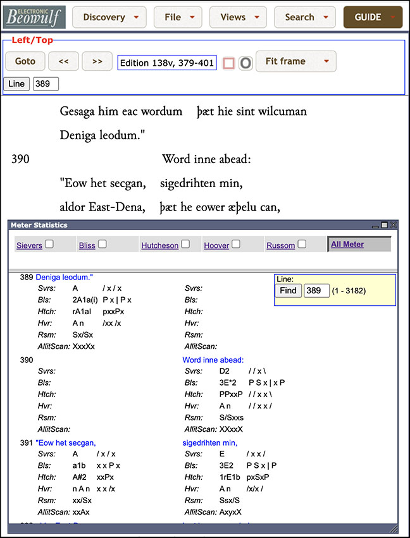Maximize the Meter Statistics panel
The height and width of the screenshot is (538, 410).
384,225
